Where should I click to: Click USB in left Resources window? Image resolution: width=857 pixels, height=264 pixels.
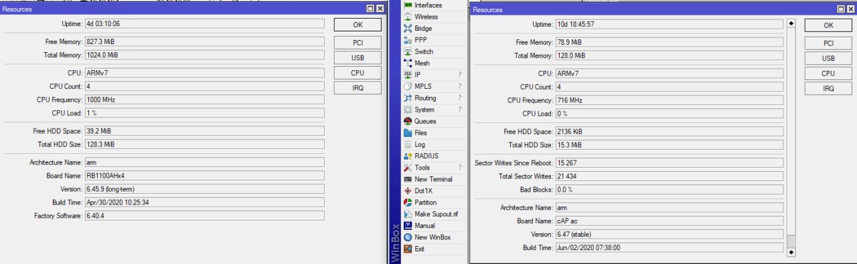pyautogui.click(x=358, y=57)
